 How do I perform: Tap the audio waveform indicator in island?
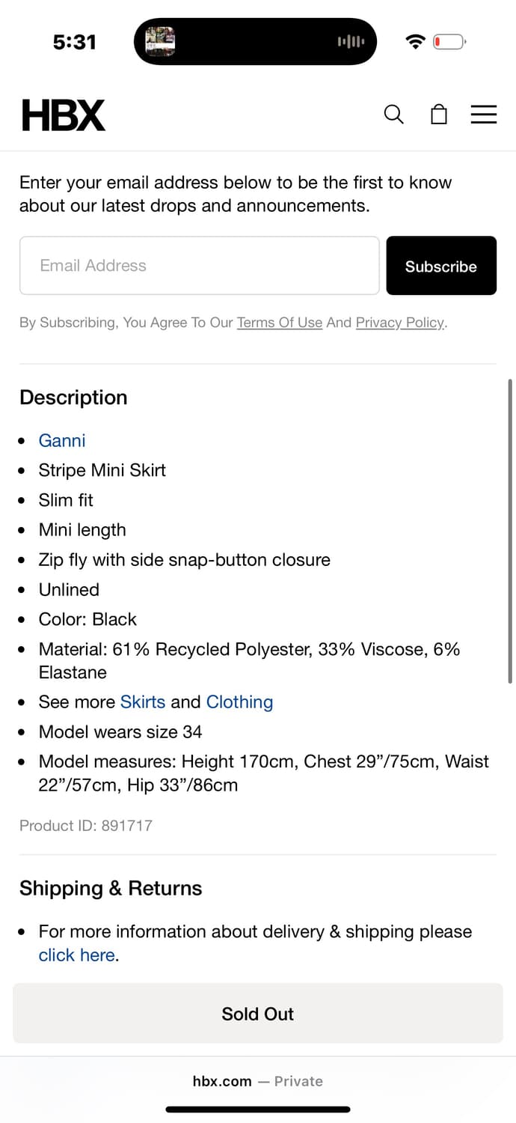351,42
